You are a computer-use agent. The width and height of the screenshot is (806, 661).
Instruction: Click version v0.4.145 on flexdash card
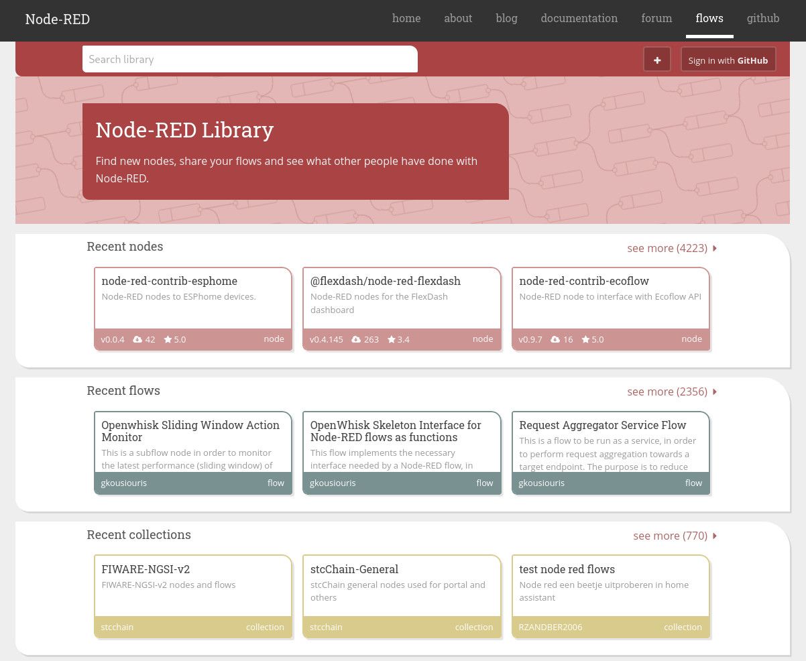pyautogui.click(x=327, y=340)
